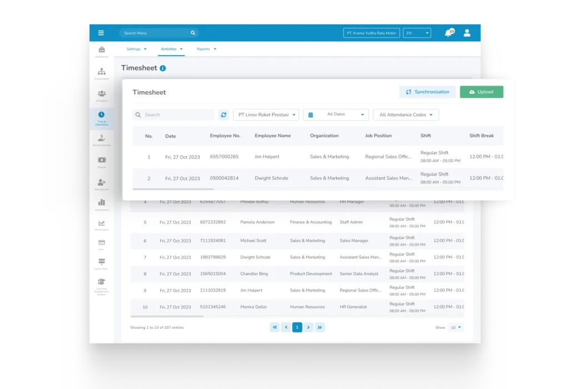This screenshot has height=389, width=569.
Task: Open Payroll in the sidebar
Action: click(x=102, y=162)
